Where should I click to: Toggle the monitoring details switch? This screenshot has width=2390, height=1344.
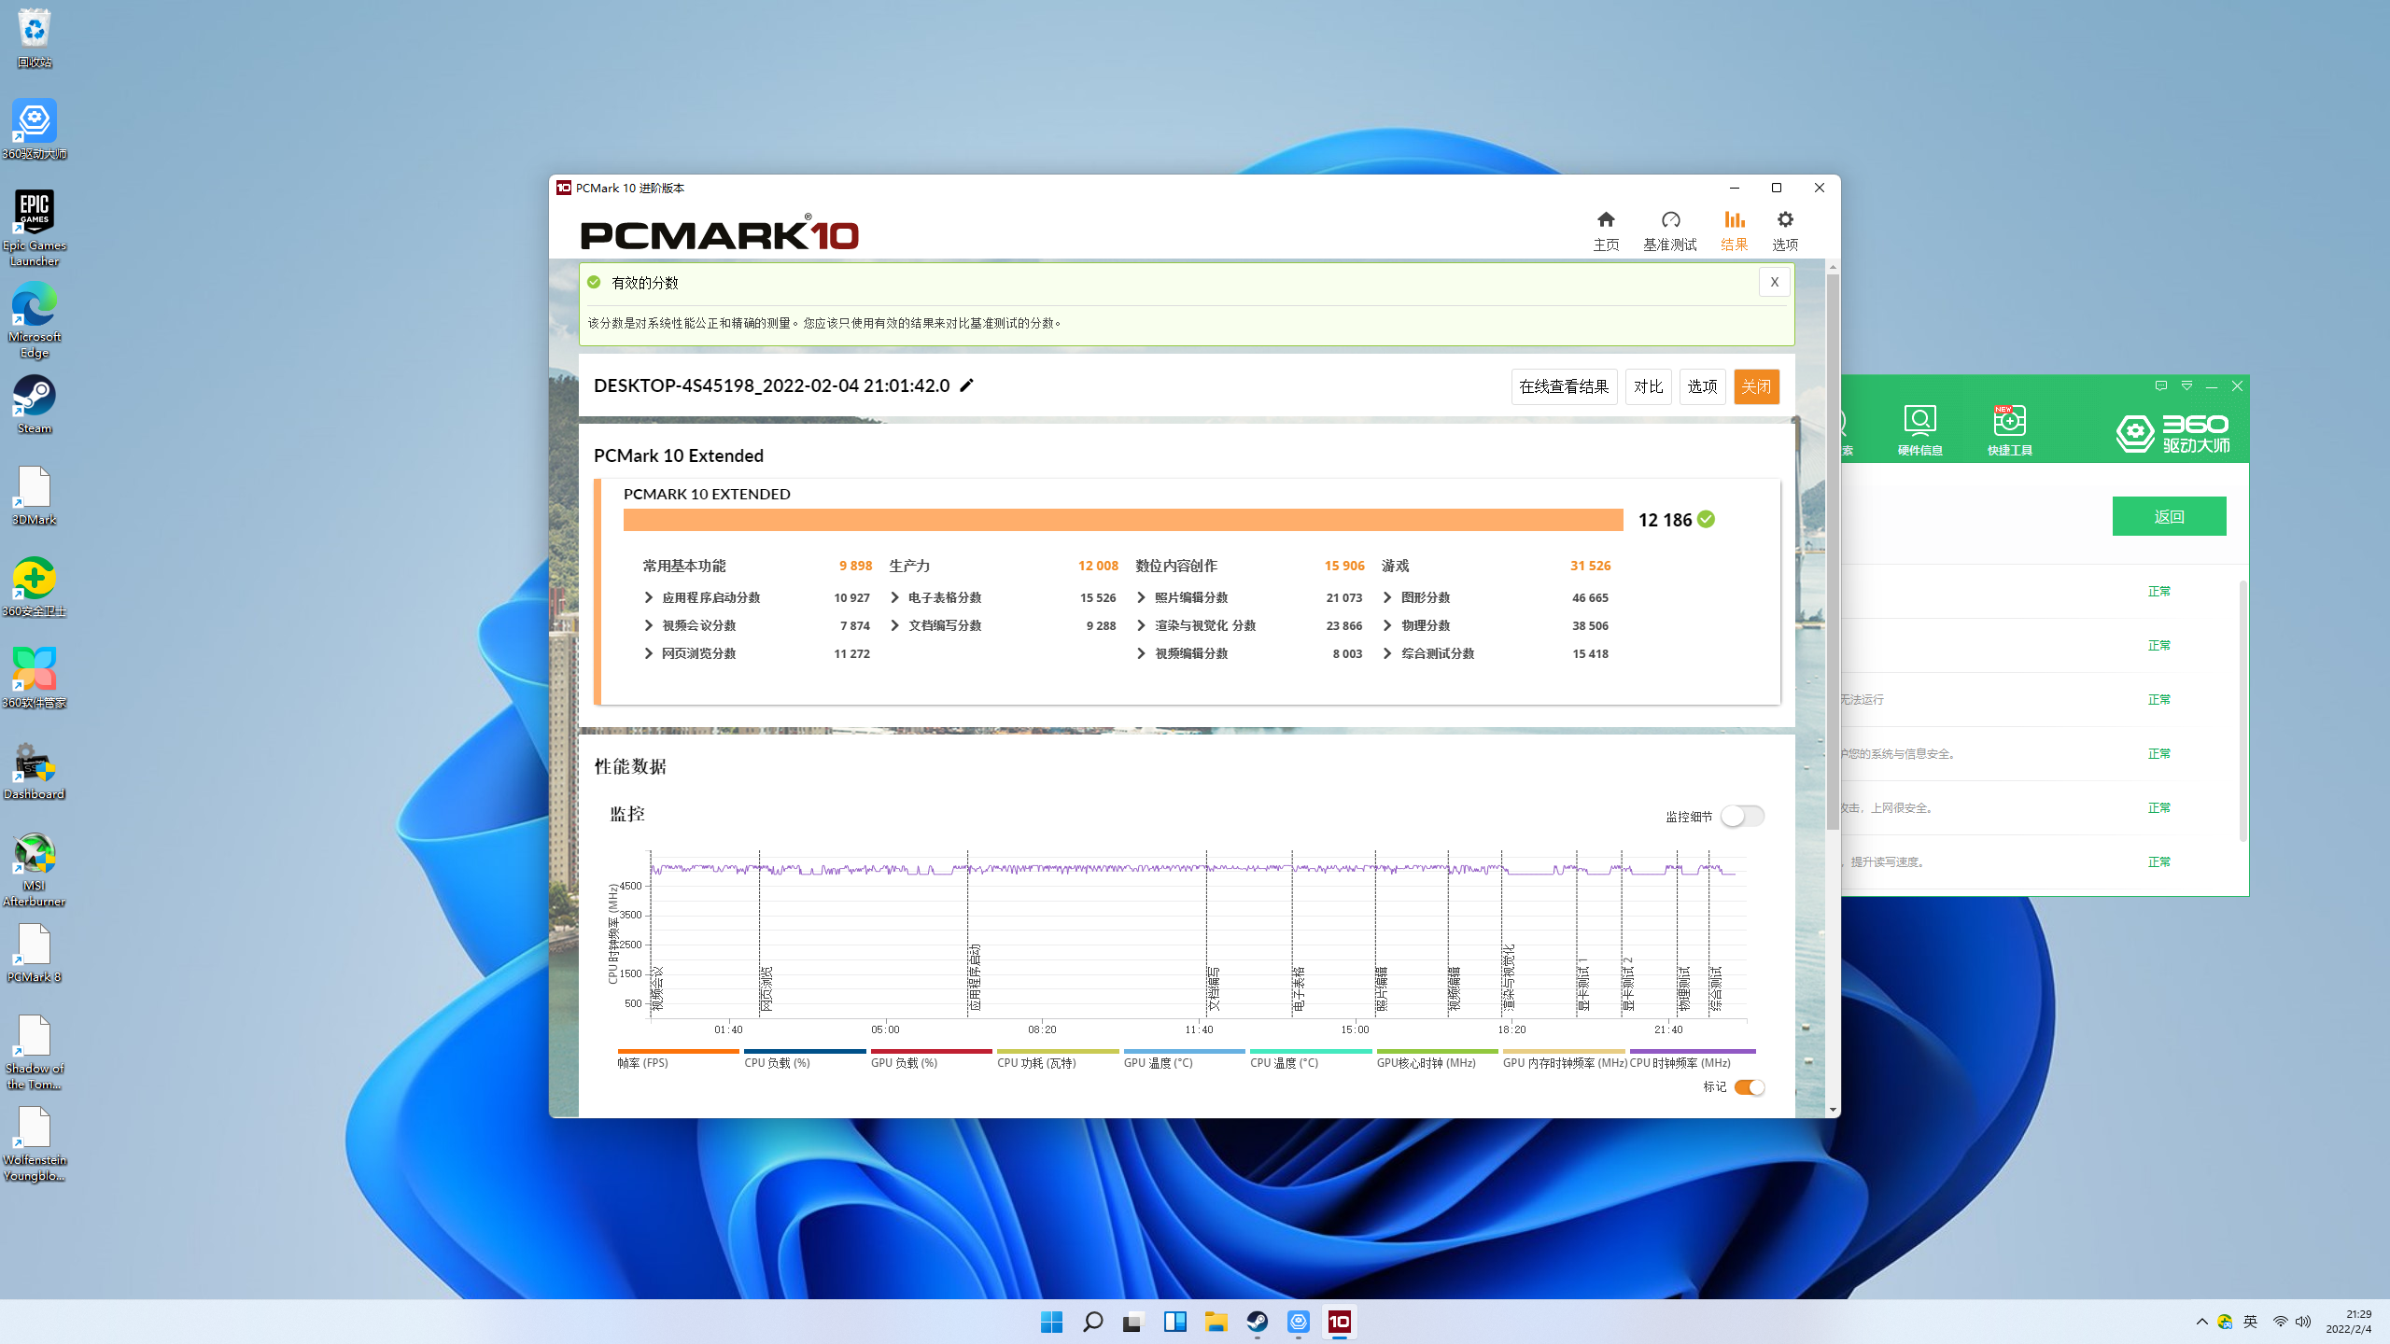(1742, 816)
